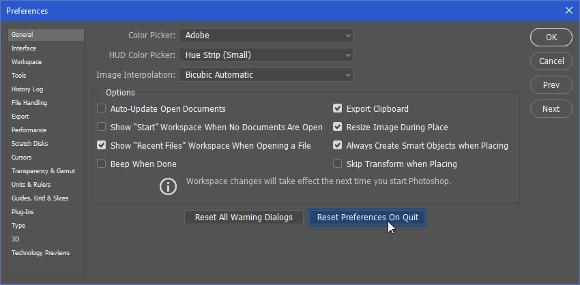Click Reset All Warning Dialogs

244,217
